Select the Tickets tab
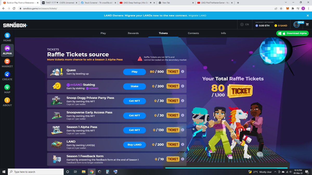This screenshot has width=312, height=175. (x=163, y=33)
